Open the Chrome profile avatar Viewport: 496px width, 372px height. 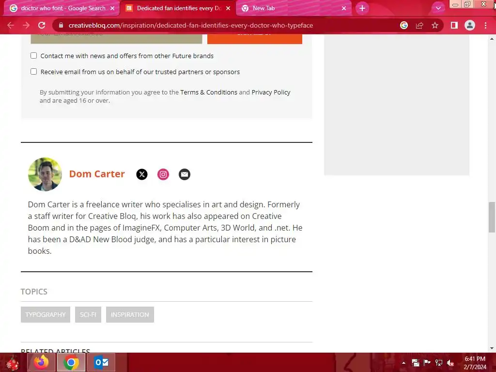click(470, 25)
